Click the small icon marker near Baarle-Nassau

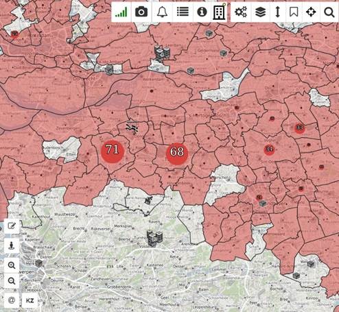pos(148,201)
